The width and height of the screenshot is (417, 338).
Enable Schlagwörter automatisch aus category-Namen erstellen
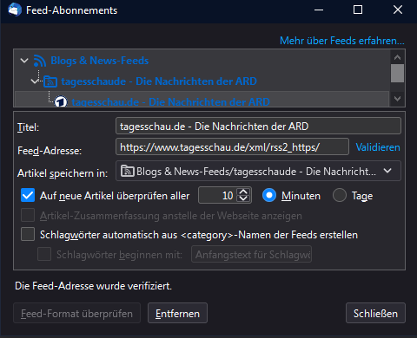pos(28,234)
